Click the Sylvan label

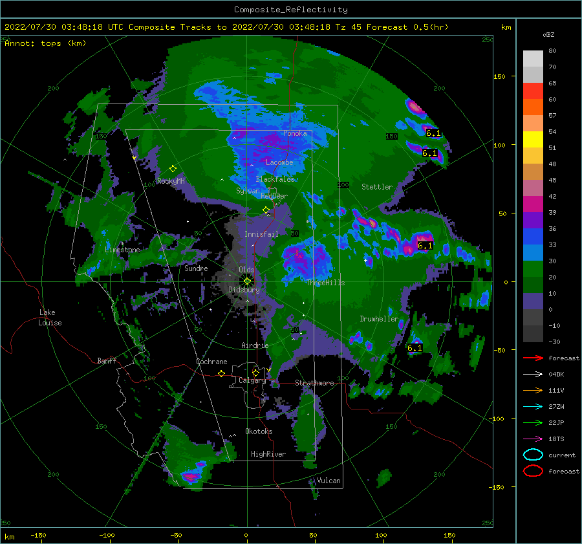[x=248, y=191]
